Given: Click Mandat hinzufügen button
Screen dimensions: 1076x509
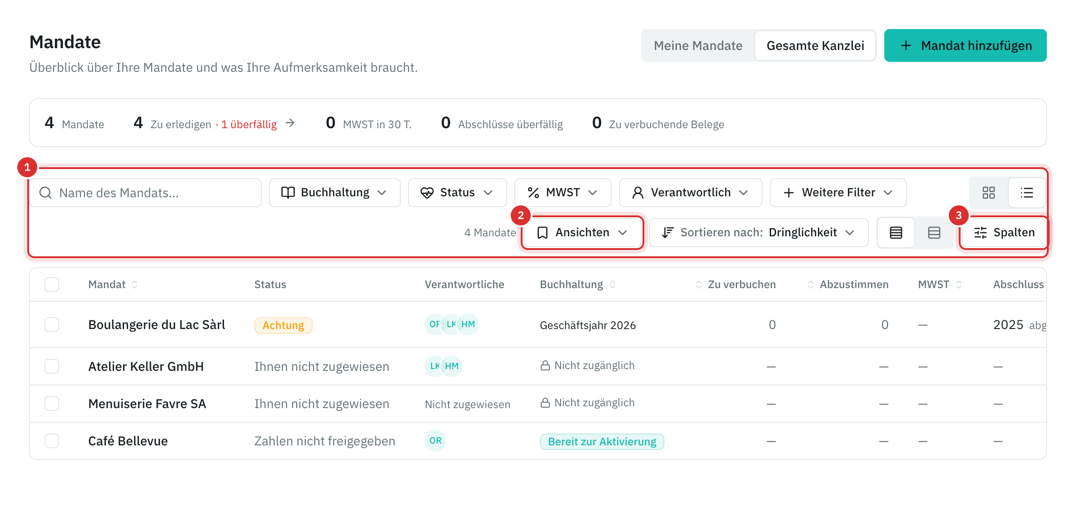Looking at the screenshot, I should (x=965, y=45).
